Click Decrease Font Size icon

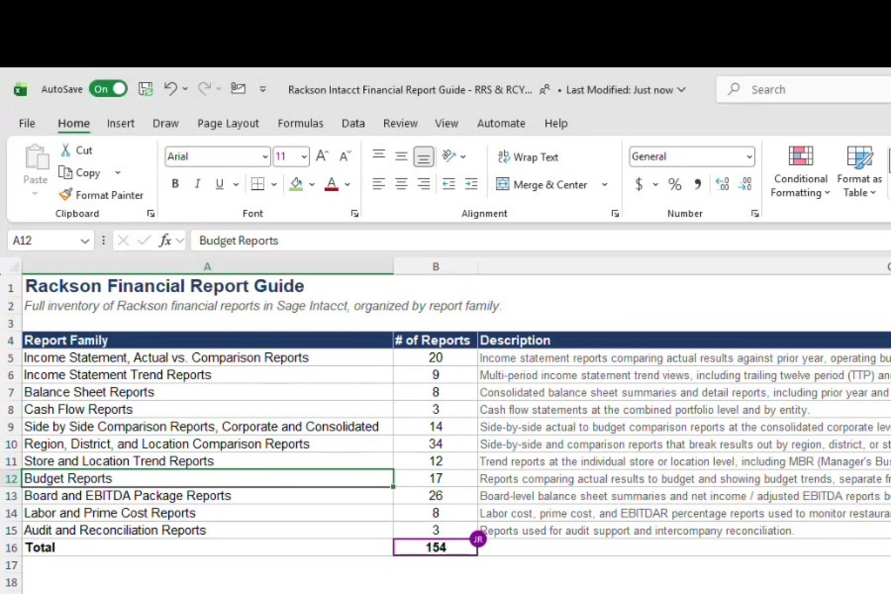(x=345, y=156)
